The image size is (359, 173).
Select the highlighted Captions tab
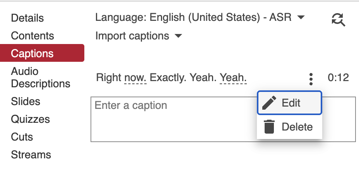[32, 53]
